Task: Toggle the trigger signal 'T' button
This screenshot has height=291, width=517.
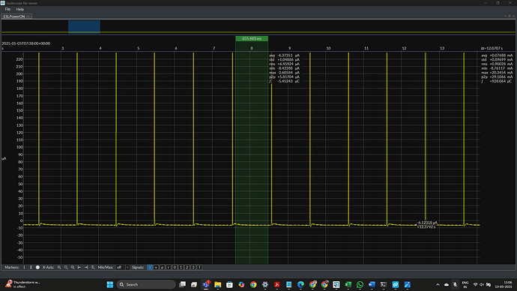Action: (x=199, y=267)
